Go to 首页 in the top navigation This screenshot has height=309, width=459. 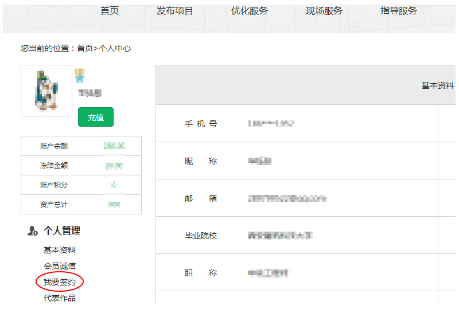coord(110,11)
